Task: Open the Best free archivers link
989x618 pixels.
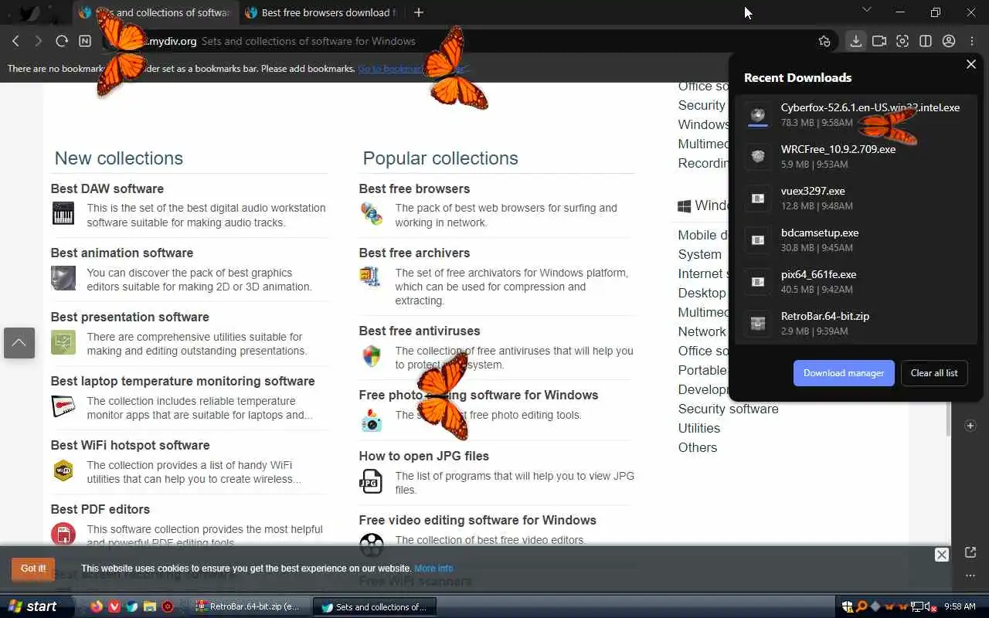Action: [x=414, y=253]
